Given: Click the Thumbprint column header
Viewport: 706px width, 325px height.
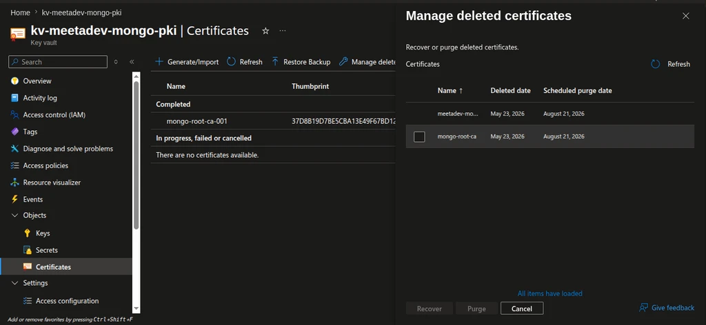Looking at the screenshot, I should [x=310, y=86].
